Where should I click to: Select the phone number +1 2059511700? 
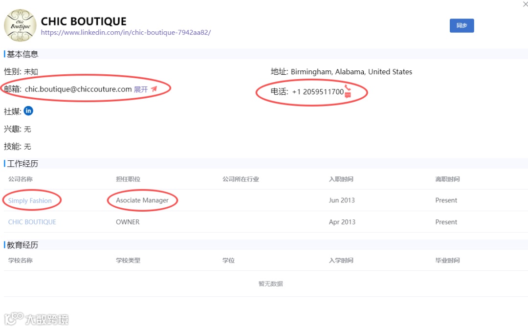click(318, 92)
